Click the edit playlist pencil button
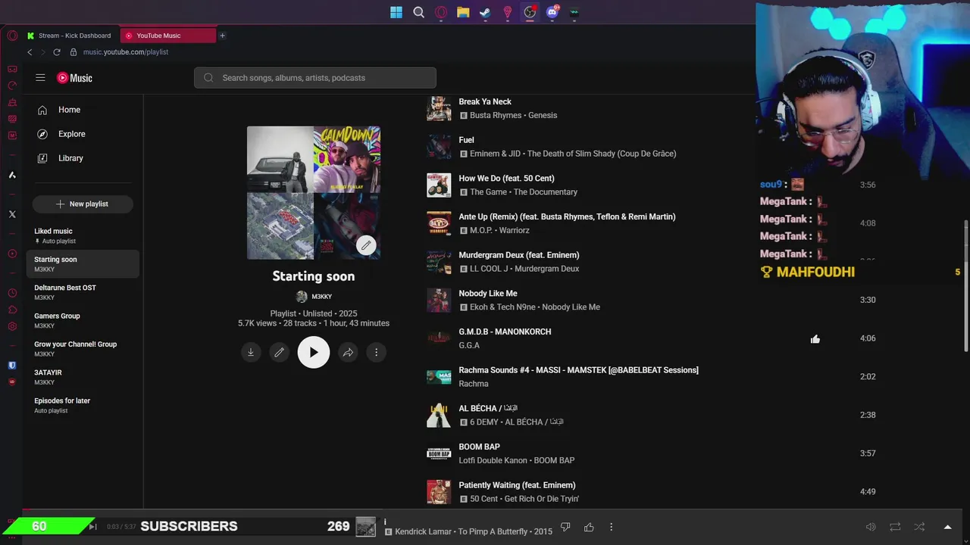This screenshot has height=545, width=970. click(x=280, y=352)
